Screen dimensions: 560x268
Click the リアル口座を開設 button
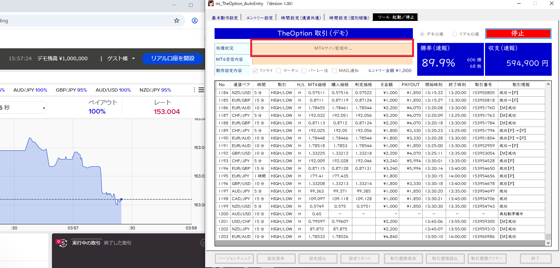point(172,58)
